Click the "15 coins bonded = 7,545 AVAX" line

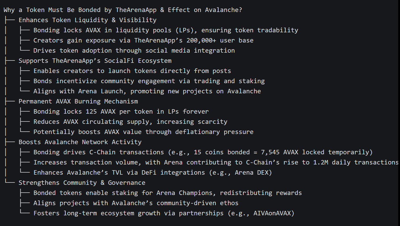[x=203, y=152]
